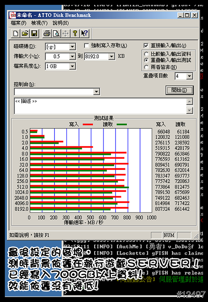Click the NUM indicator in status bar
Image resolution: width=208 pixels, height=302 pixels.
click(x=169, y=235)
